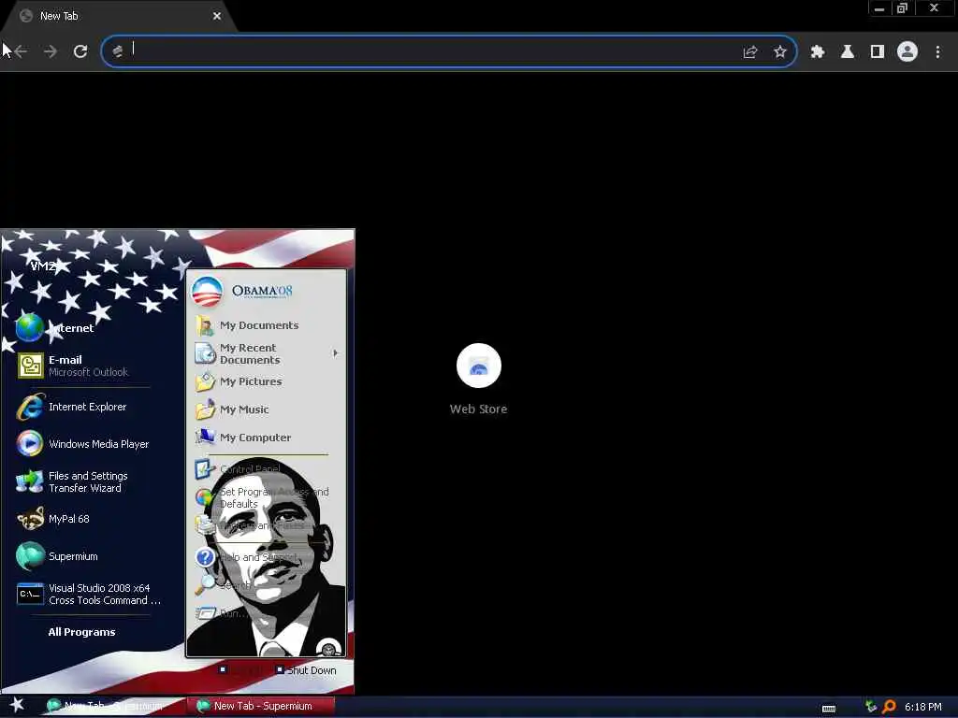
Task: Open Windows Media Player
Action: [x=83, y=444]
